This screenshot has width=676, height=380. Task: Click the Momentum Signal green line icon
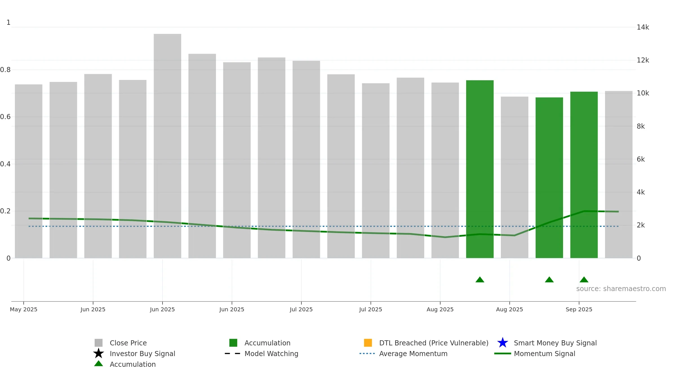(x=502, y=354)
